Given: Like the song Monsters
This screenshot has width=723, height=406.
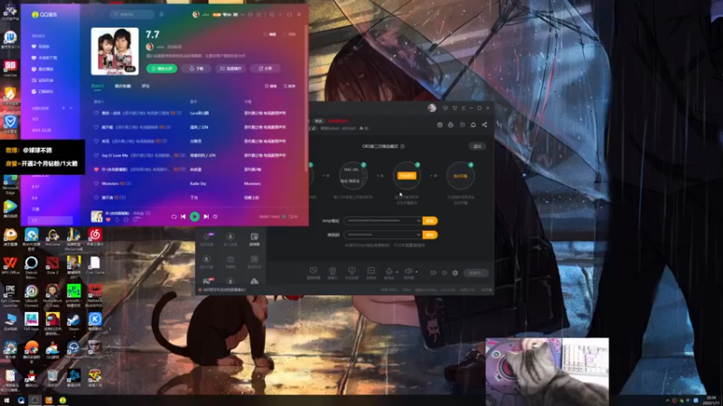Looking at the screenshot, I should tap(96, 184).
